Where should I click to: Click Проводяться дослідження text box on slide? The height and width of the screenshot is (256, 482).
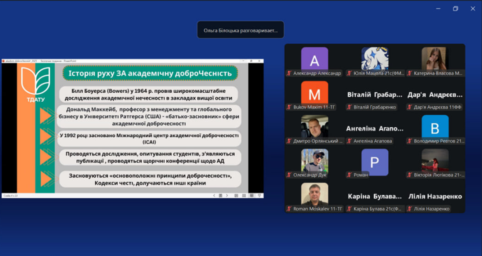pos(151,157)
